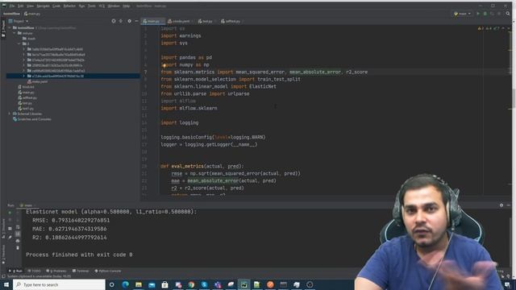This screenshot has height=290, width=516.
Task: Toggle Structure side stripe button
Action: coord(3,229)
